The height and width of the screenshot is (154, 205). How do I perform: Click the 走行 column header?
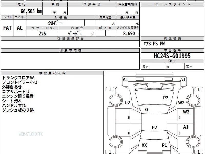click(x=22, y=4)
